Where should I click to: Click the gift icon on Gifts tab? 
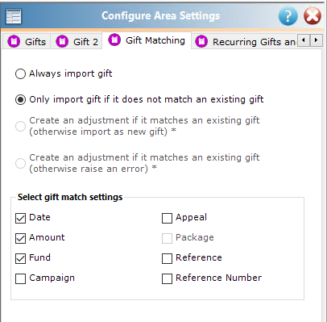[14, 42]
